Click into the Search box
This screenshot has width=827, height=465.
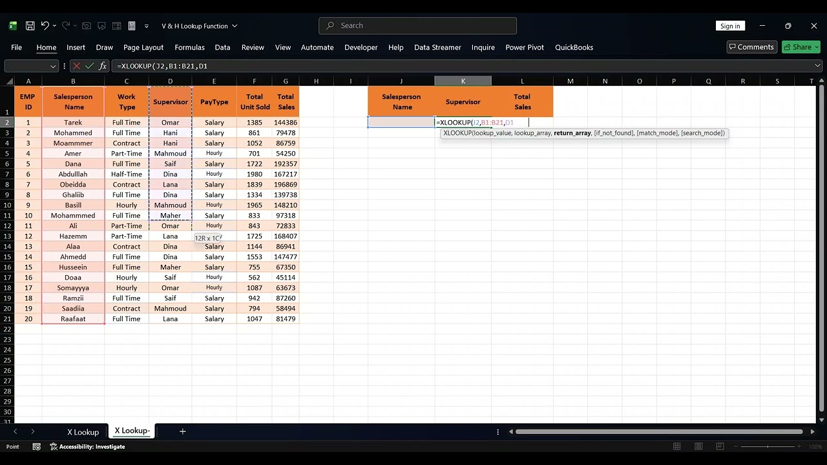tap(417, 26)
